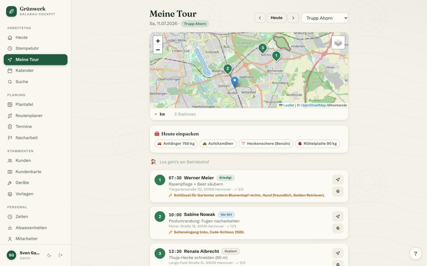Navigate to Sabine Nowak stop
Screen dimensions: 427x266
338,217
